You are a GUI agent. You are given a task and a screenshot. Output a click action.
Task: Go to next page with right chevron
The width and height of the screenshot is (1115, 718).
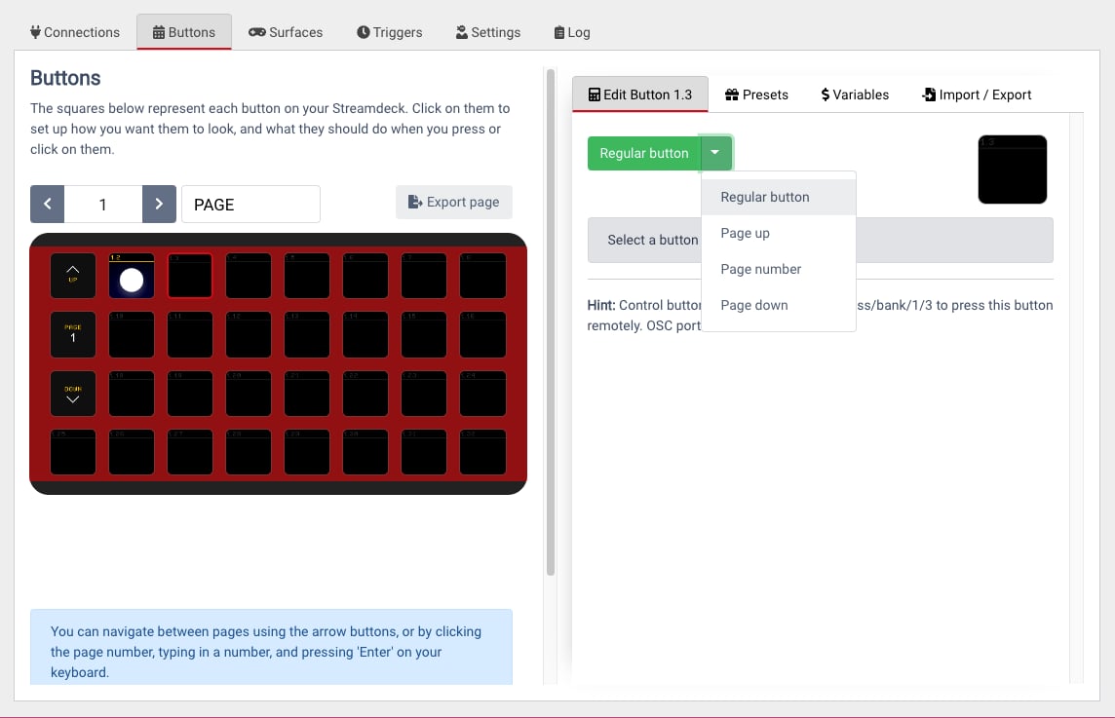click(159, 204)
